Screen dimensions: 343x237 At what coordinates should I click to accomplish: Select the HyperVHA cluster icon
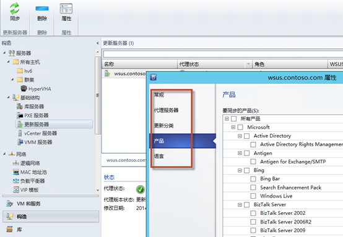point(24,88)
